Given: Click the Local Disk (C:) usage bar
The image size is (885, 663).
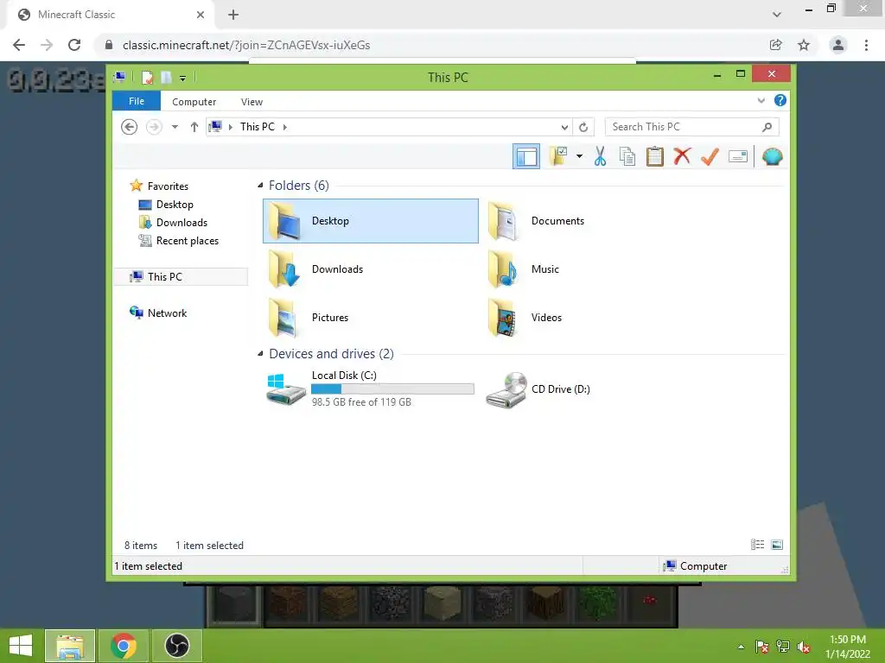Looking at the screenshot, I should (x=392, y=389).
